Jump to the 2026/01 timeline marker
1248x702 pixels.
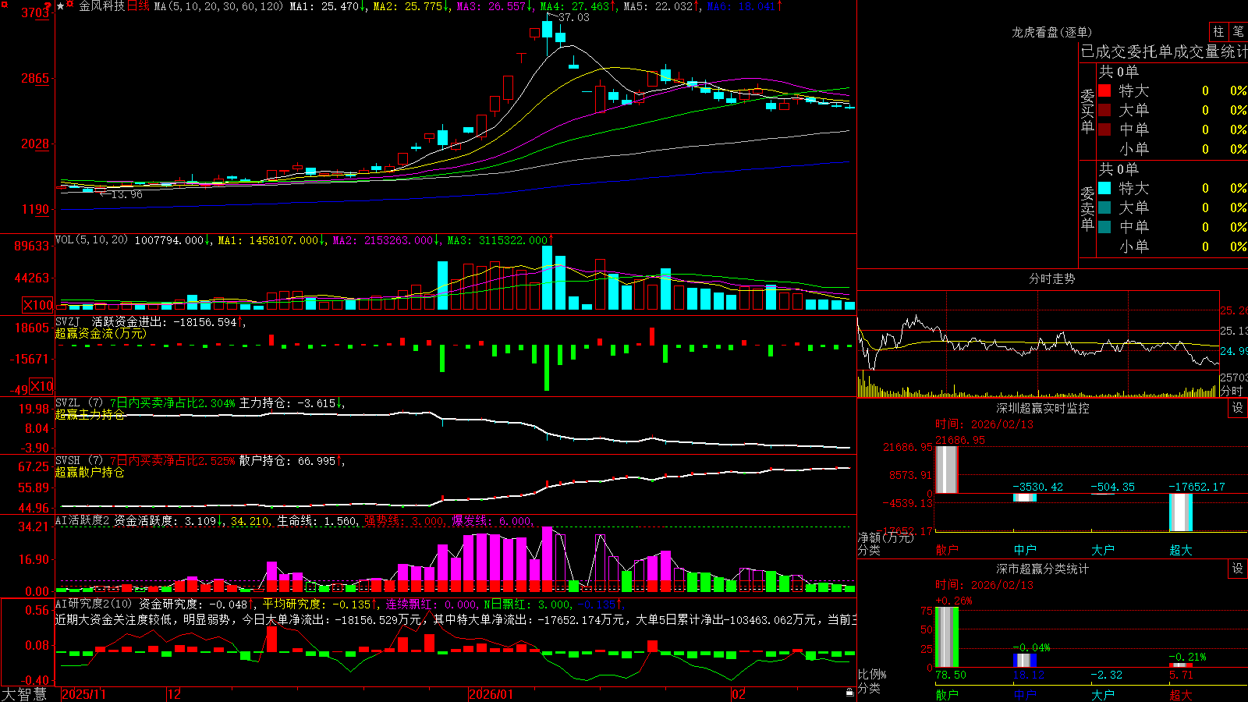(491, 694)
